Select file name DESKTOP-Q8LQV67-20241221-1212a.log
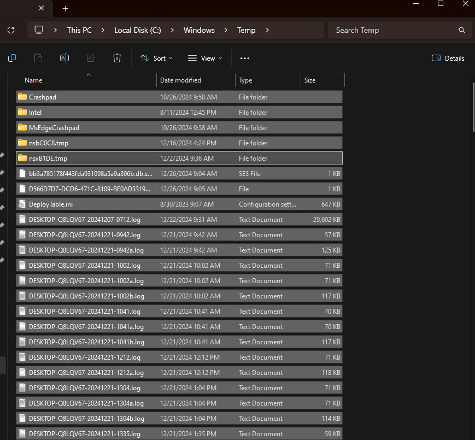Viewport: 475px width, 440px height. tap(86, 373)
